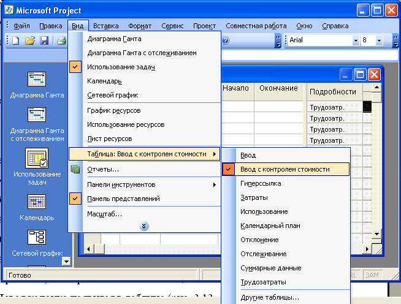The image size is (401, 304).
Task: Click the Подробности column header
Action: (x=335, y=91)
